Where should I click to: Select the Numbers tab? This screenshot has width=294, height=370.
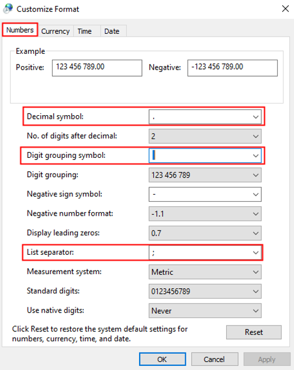point(20,30)
